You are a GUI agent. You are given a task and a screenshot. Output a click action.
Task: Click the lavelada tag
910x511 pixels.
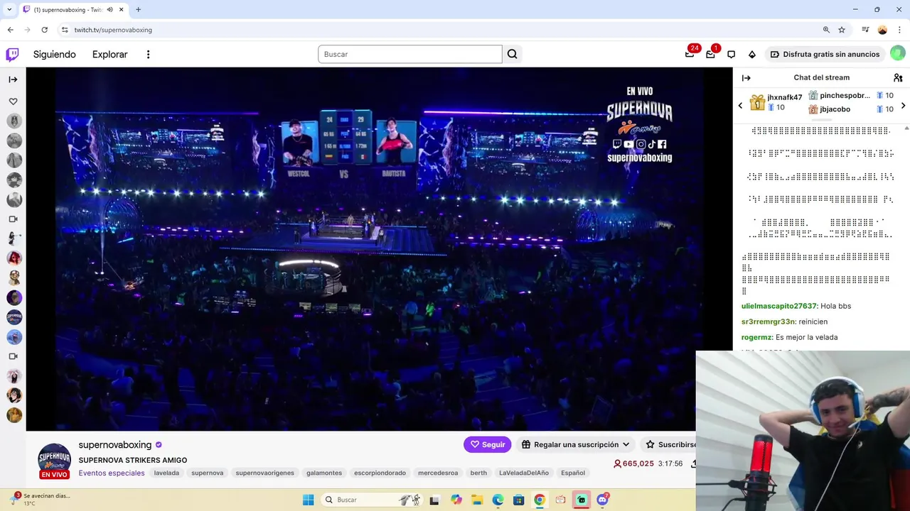click(x=166, y=473)
